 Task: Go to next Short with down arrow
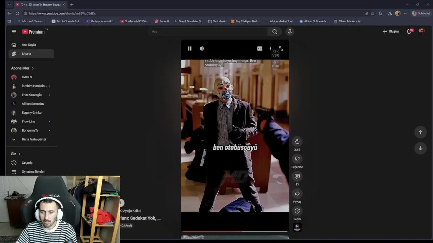point(420,148)
